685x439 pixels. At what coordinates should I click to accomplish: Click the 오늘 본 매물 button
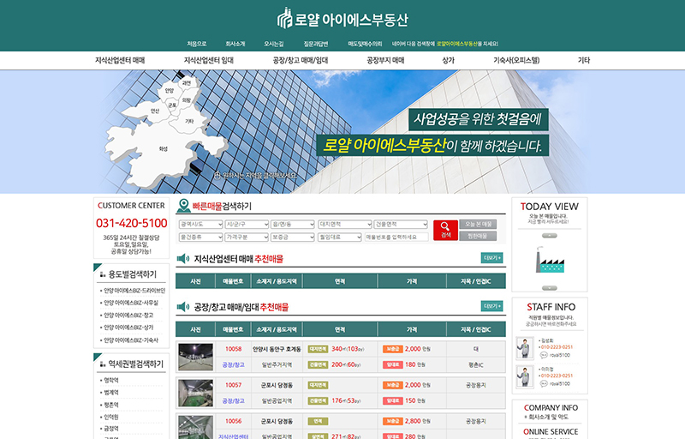click(x=478, y=225)
